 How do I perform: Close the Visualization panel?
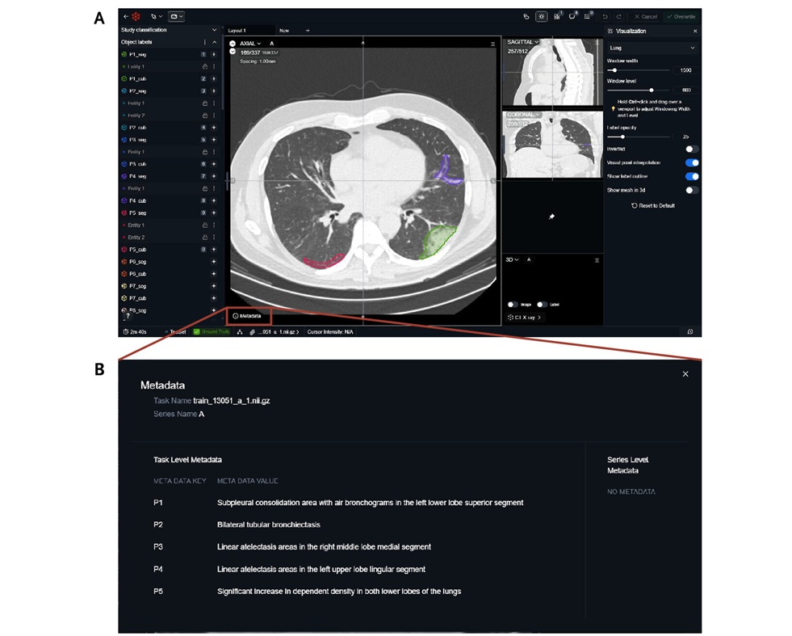click(x=695, y=32)
